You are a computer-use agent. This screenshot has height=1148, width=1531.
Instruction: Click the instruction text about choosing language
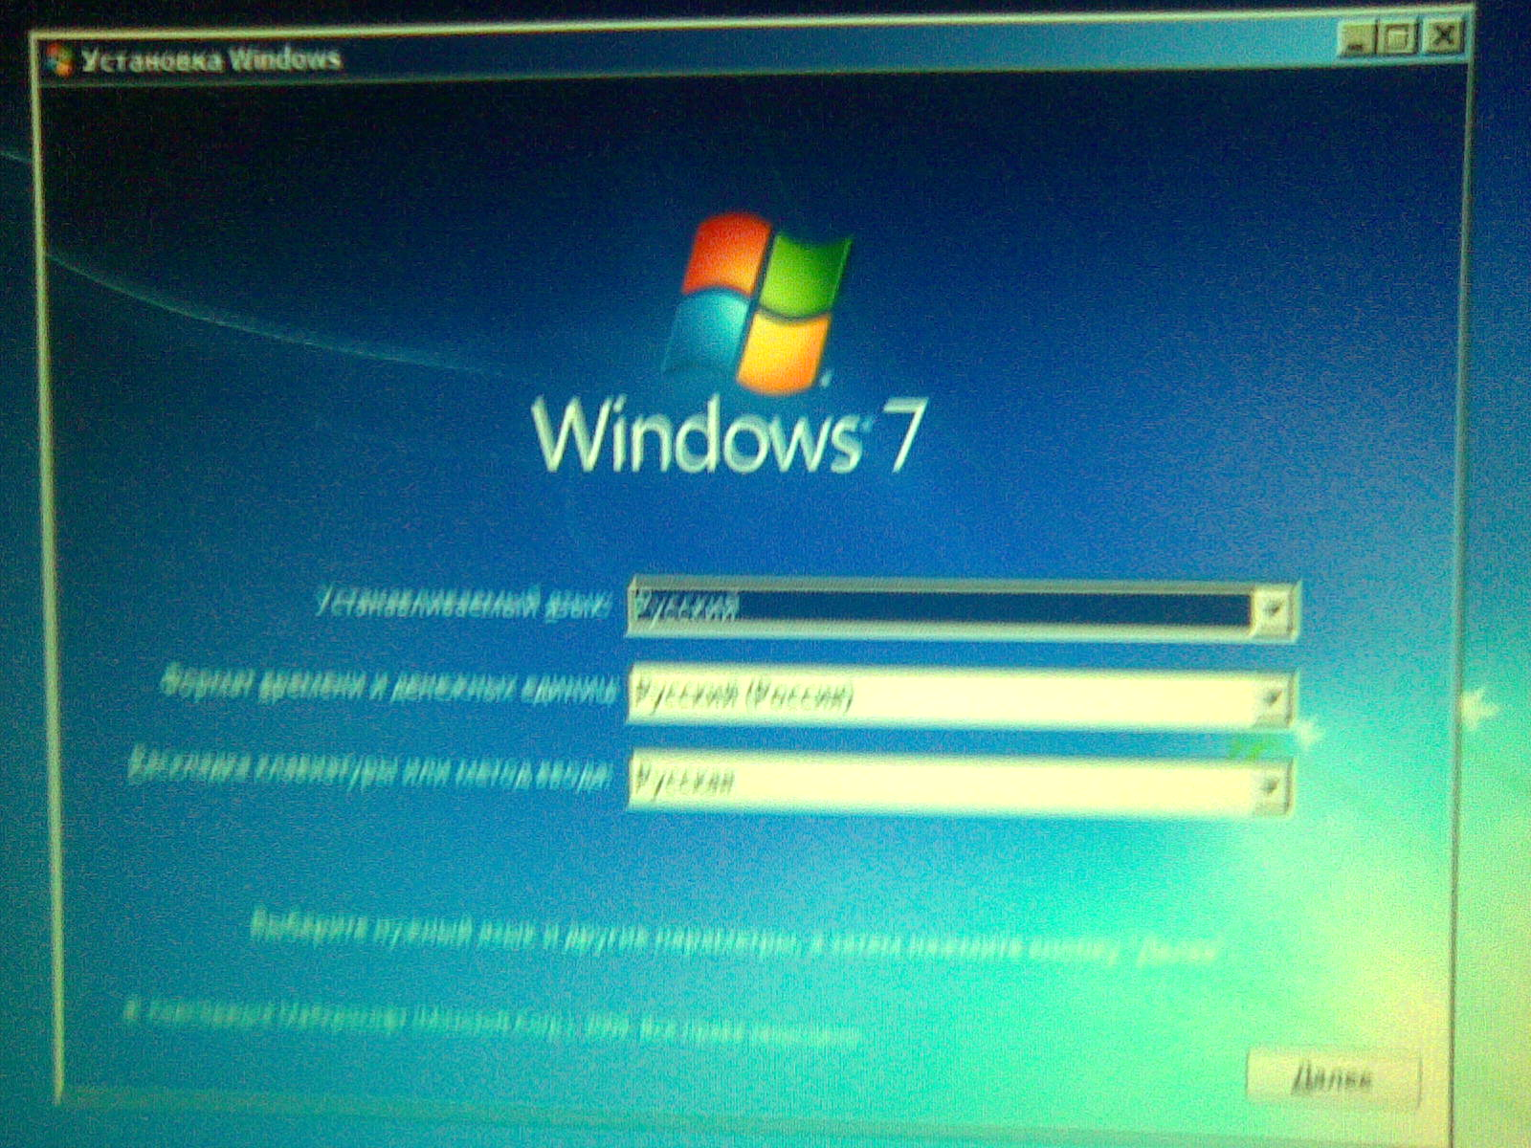tap(735, 938)
